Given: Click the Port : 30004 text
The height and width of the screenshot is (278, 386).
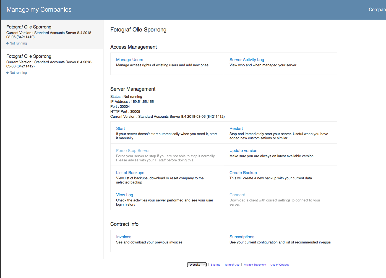Looking at the screenshot, I should [120, 107].
